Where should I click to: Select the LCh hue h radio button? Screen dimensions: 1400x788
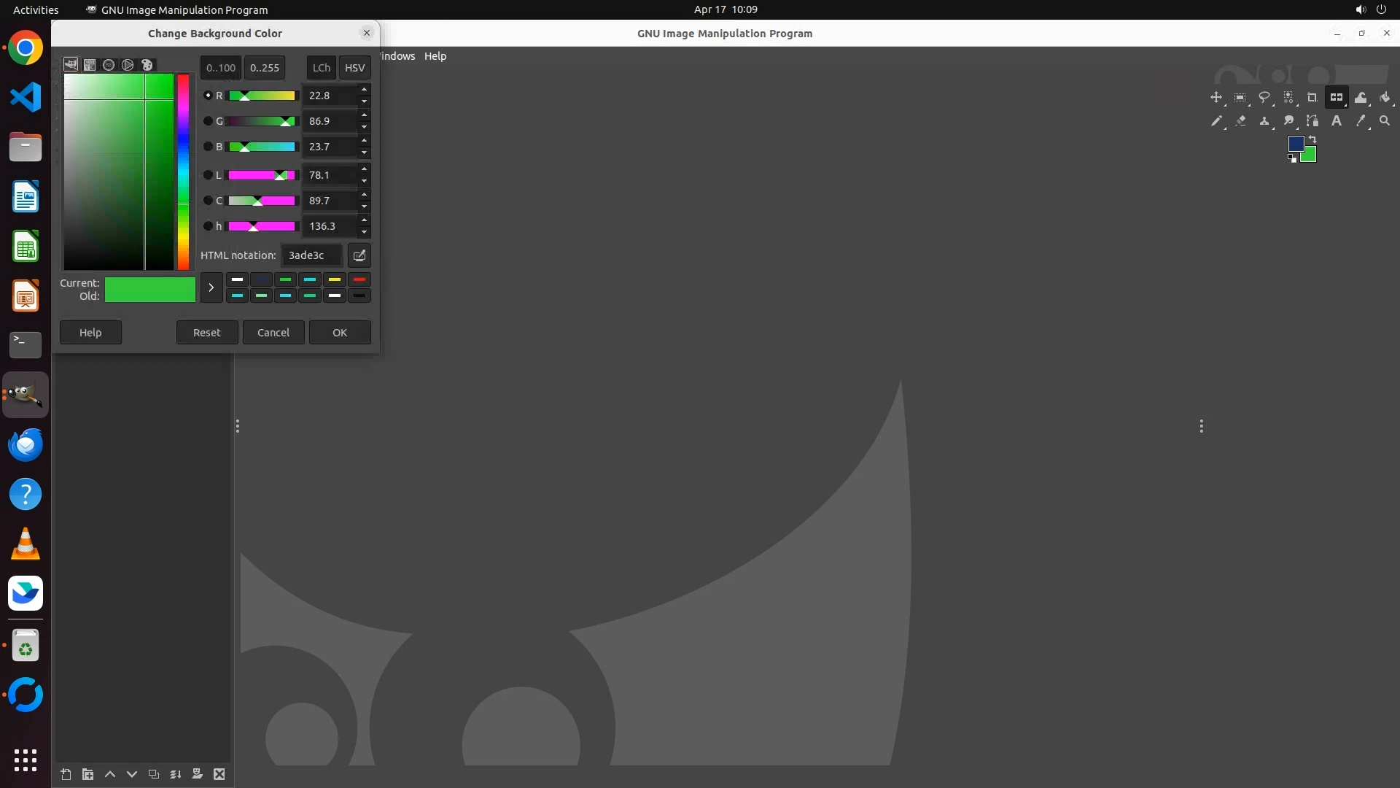coord(208,226)
